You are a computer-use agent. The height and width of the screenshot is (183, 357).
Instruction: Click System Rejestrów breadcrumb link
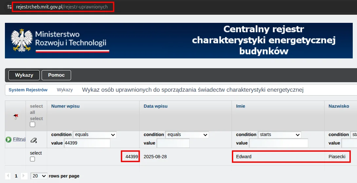[x=28, y=90]
